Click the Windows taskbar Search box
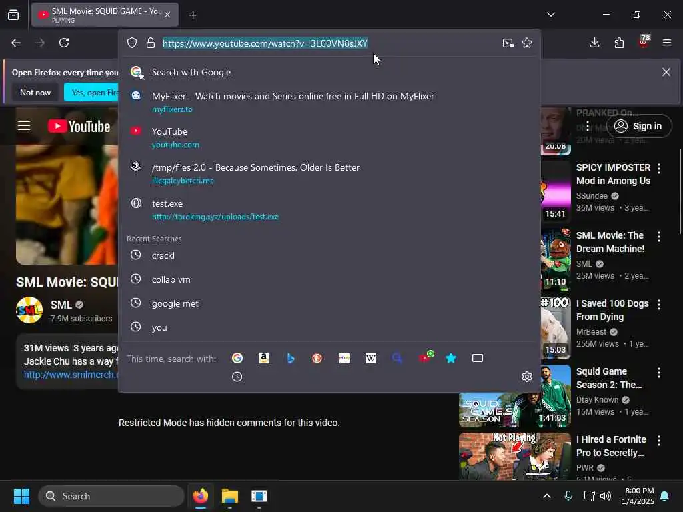The image size is (683, 512). tap(111, 496)
